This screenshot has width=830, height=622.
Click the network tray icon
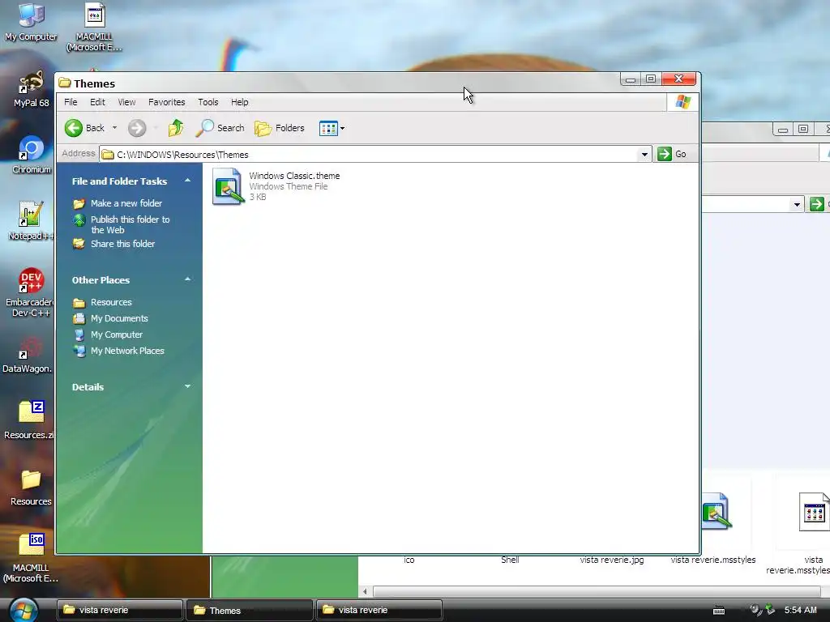click(769, 610)
